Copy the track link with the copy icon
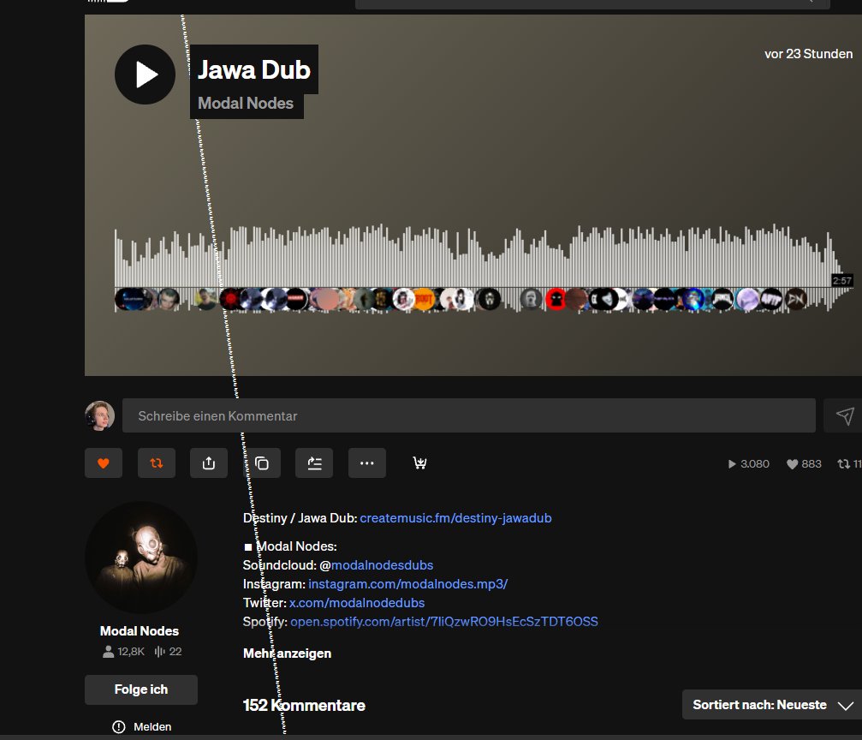Image resolution: width=862 pixels, height=740 pixels. pyautogui.click(x=262, y=463)
